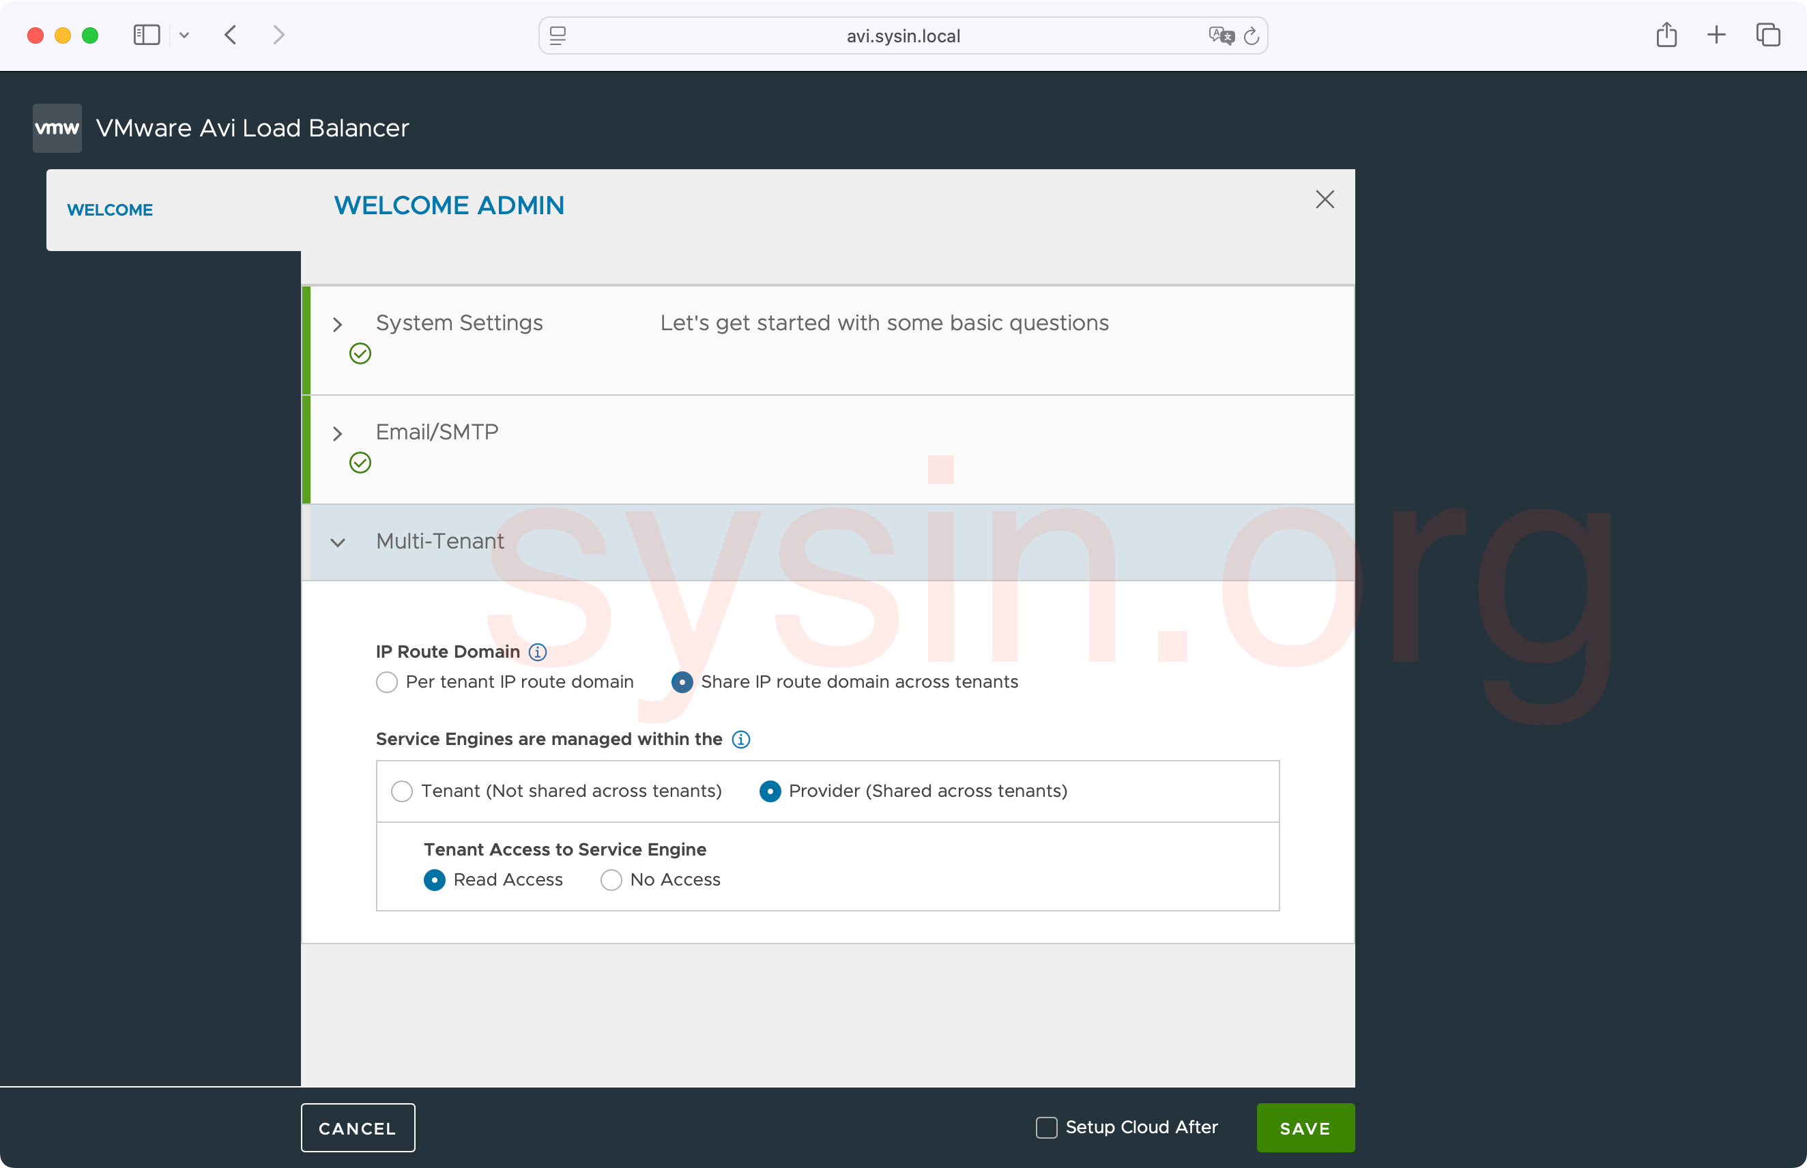
Task: Click the IP Route Domain info icon
Action: [x=537, y=652]
